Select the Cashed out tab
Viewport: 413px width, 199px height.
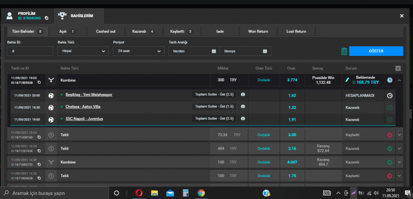click(106, 31)
